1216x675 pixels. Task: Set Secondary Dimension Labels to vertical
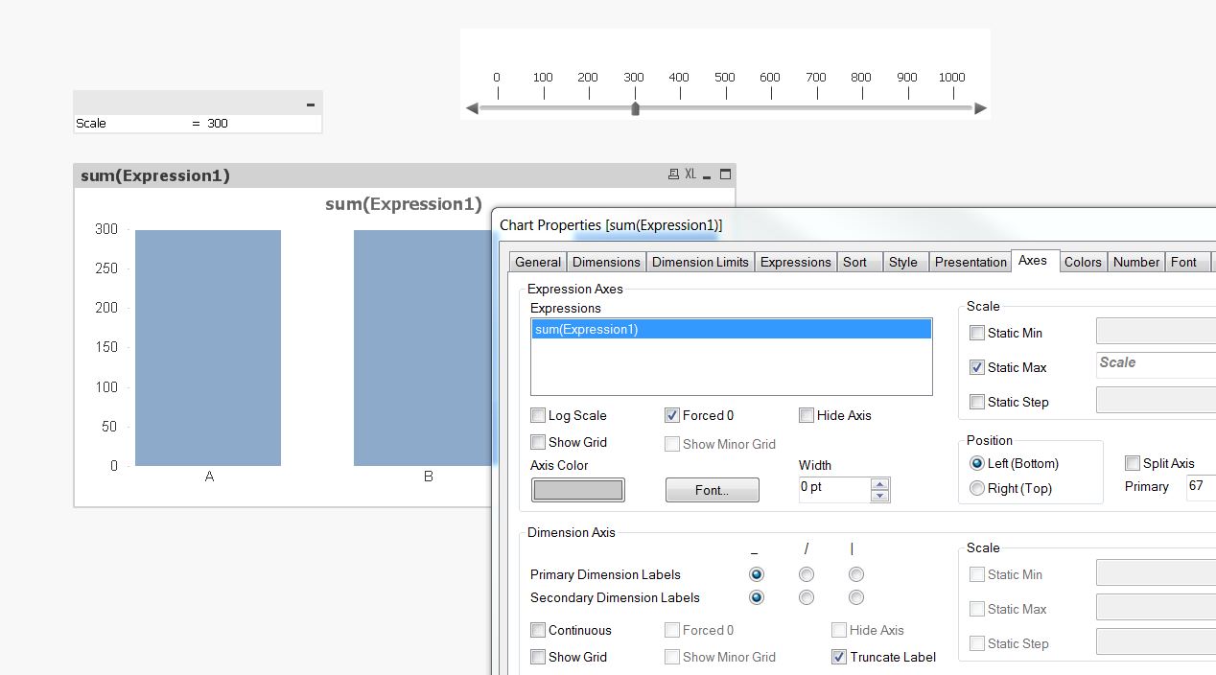click(x=856, y=597)
